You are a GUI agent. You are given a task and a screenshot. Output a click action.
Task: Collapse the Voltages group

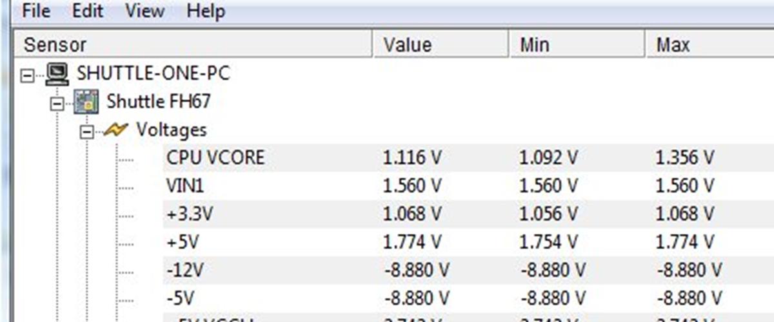[x=86, y=131]
